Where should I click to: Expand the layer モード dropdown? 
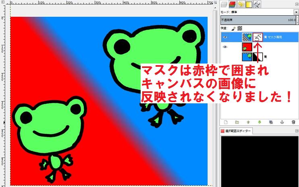tap(296, 12)
